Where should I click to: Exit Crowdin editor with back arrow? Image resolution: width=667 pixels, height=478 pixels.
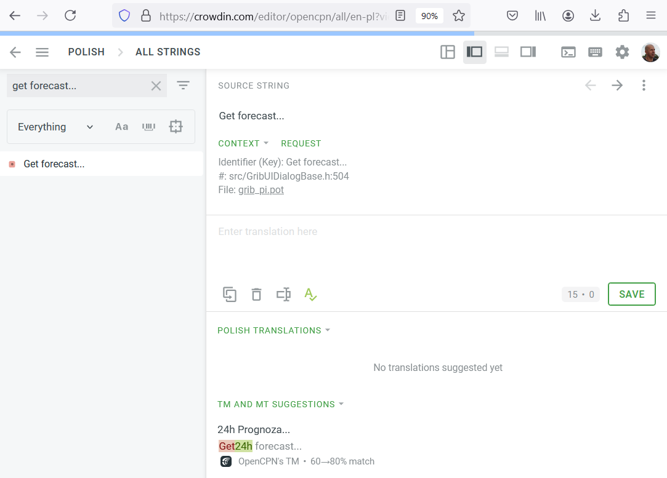pyautogui.click(x=15, y=52)
